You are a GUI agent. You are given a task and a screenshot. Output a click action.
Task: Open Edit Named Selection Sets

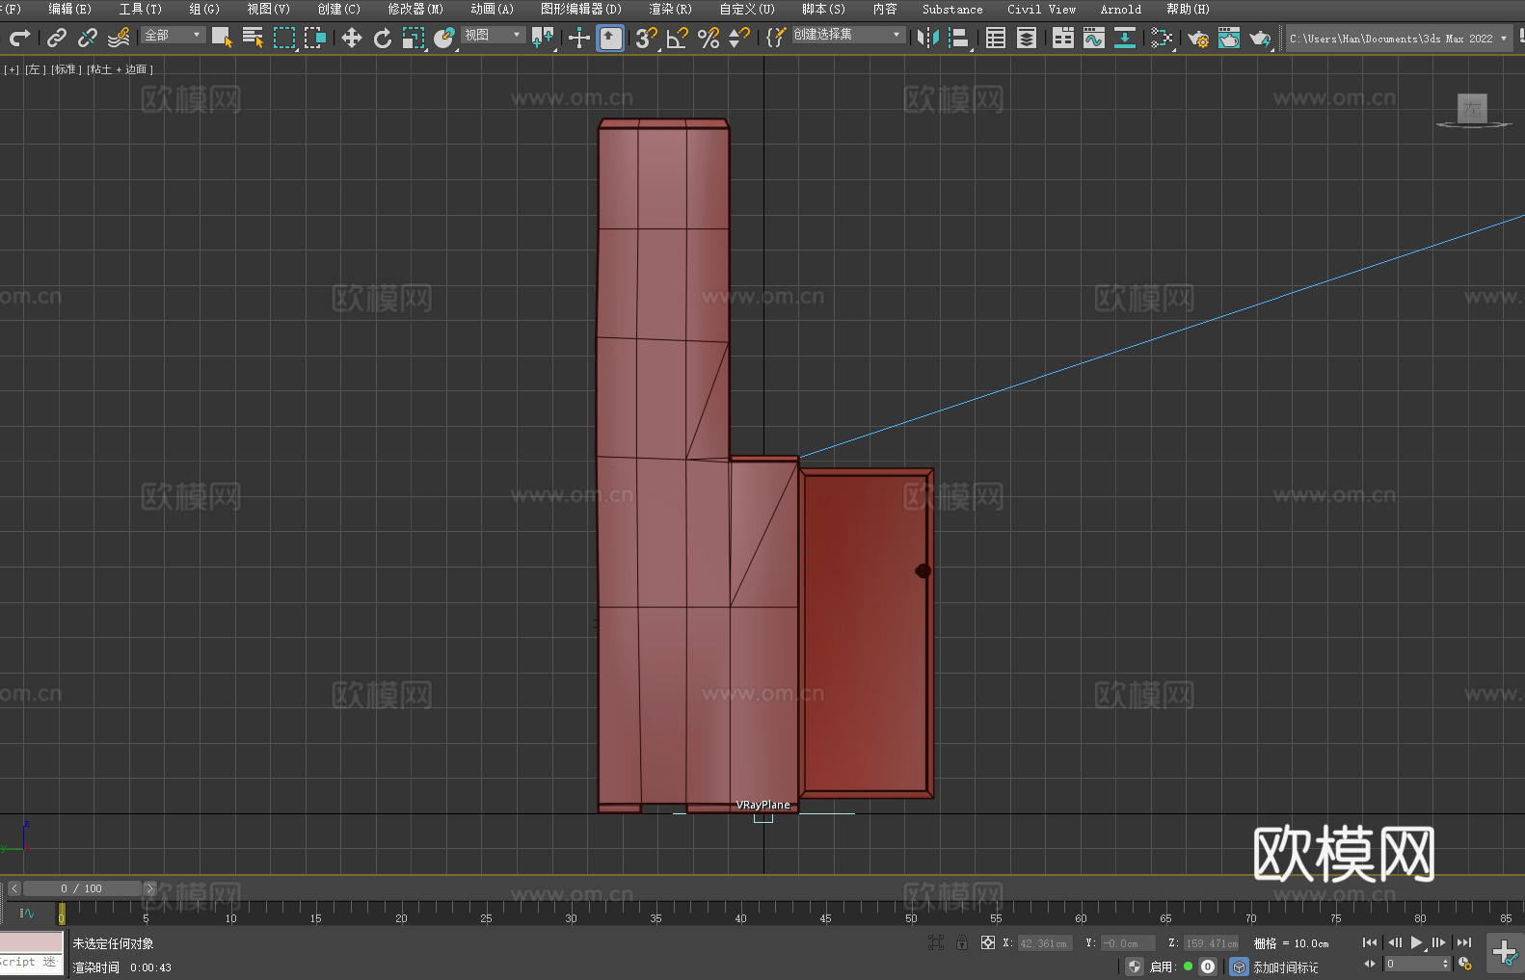(x=776, y=38)
